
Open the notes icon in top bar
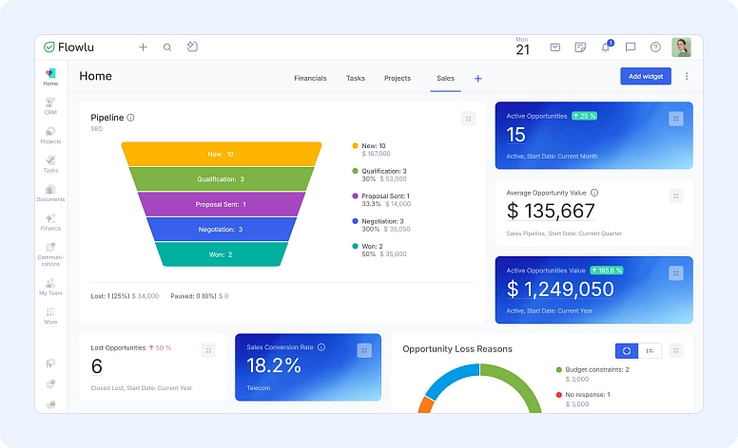pos(580,47)
